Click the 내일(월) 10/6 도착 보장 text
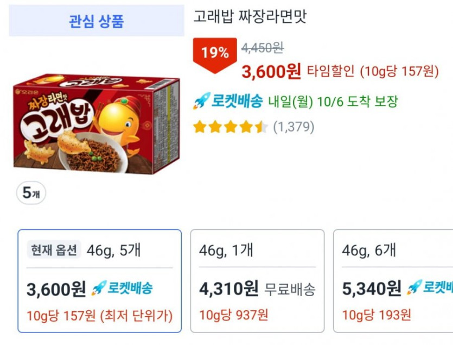 point(333,101)
